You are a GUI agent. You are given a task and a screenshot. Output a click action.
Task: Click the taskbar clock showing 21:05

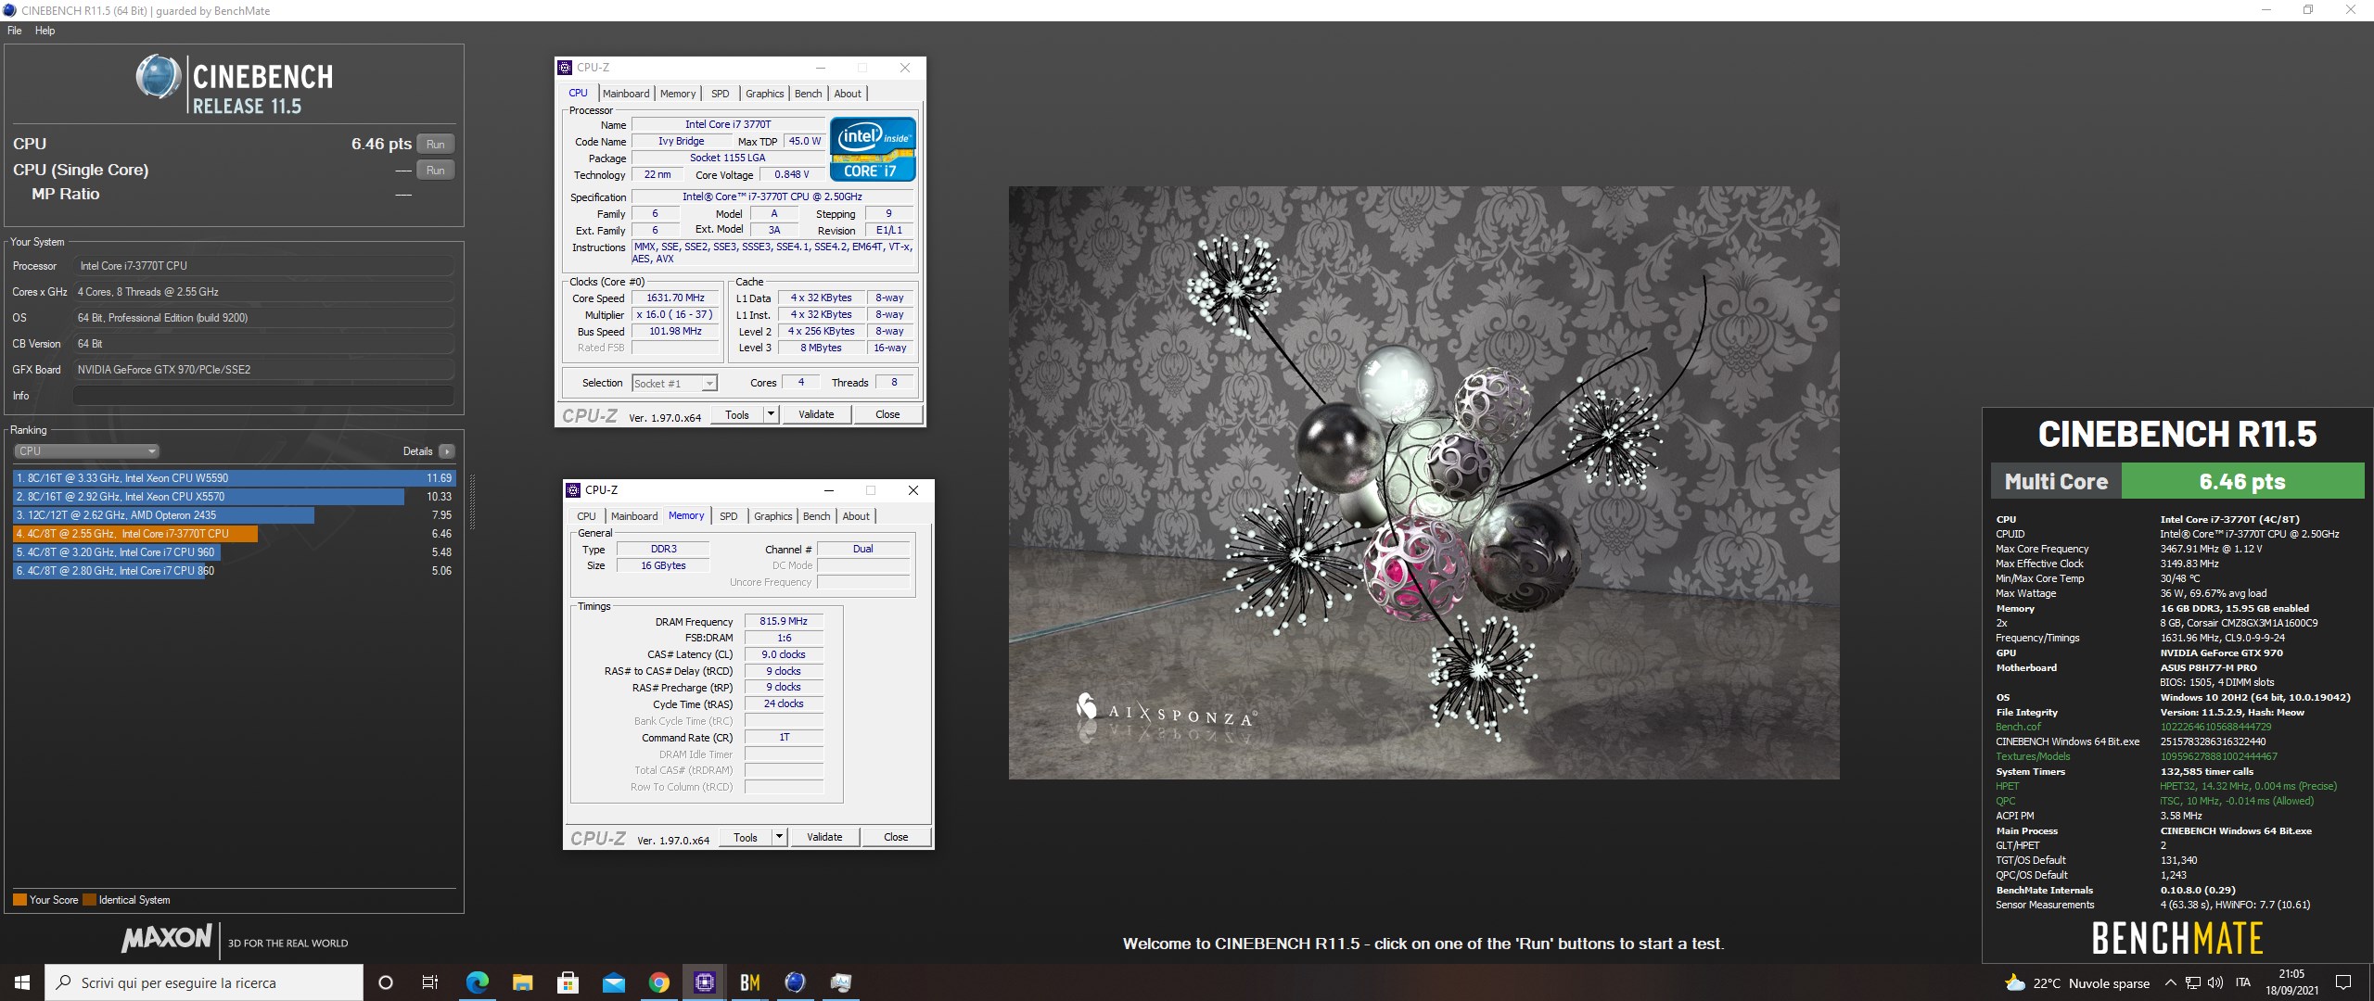2291,982
